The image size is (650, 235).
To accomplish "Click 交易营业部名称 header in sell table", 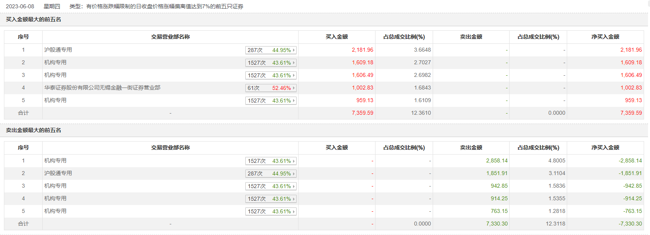I will click(170, 147).
